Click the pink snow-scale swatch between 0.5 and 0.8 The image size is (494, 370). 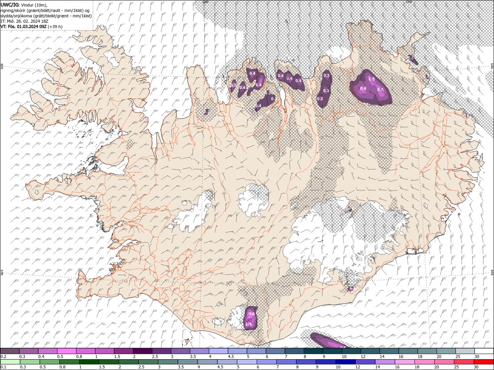click(x=67, y=351)
